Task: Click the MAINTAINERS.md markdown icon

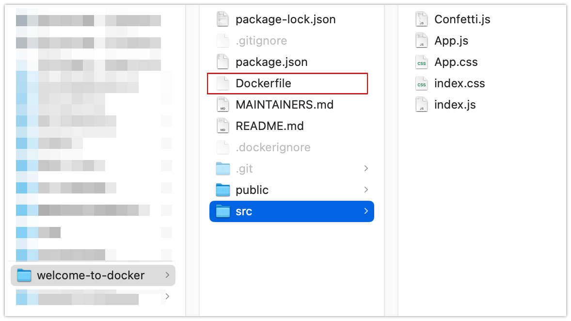Action: 222,105
